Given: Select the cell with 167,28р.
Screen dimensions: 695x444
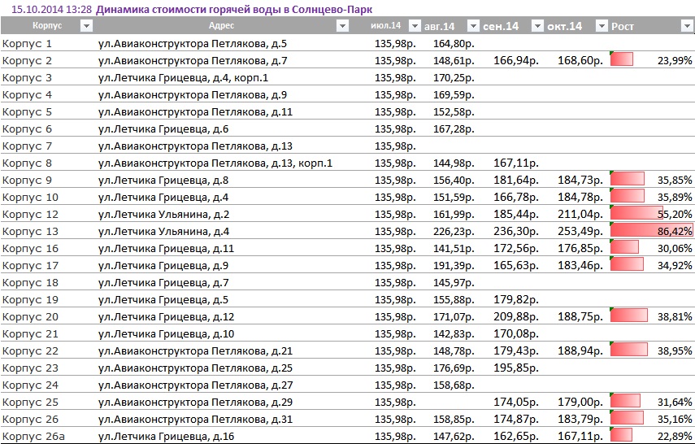Looking at the screenshot, I should [x=454, y=128].
